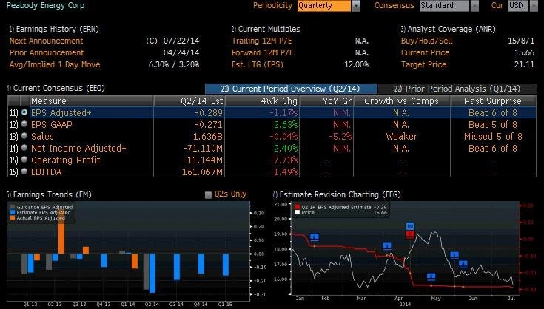Click the Next Announcement label

(46, 41)
